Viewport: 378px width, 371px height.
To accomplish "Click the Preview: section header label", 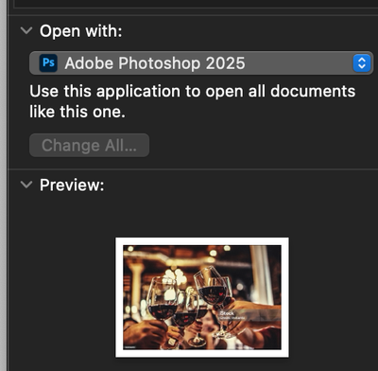I will pos(72,185).
